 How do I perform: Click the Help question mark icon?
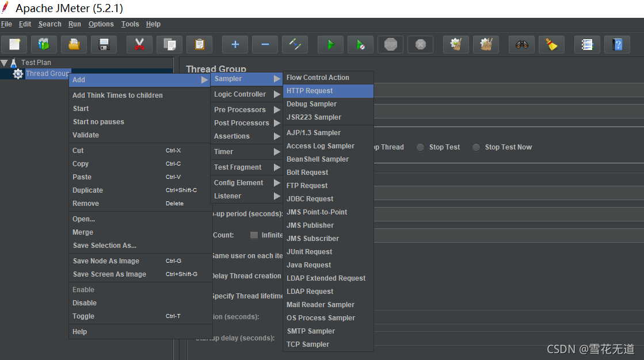coord(618,44)
